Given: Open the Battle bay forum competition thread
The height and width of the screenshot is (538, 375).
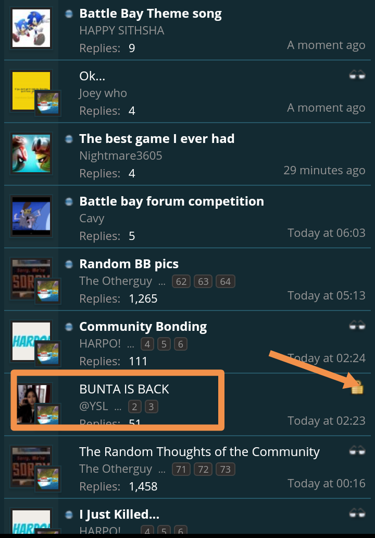Looking at the screenshot, I should click(171, 201).
